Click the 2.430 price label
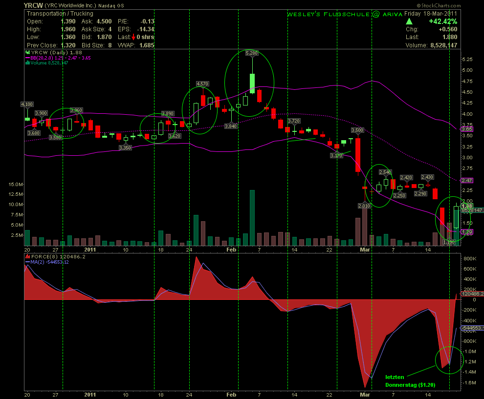484x399 pixels. pyautogui.click(x=427, y=177)
